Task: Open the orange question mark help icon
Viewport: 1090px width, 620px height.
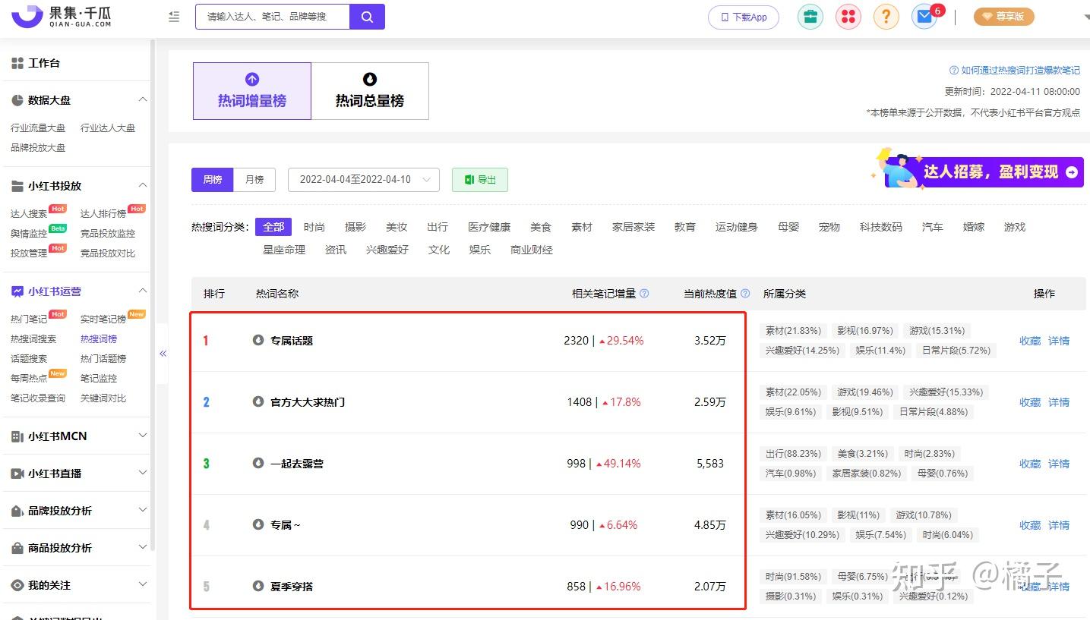Action: (886, 17)
